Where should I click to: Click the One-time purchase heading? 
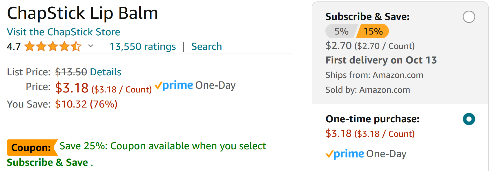372,119
